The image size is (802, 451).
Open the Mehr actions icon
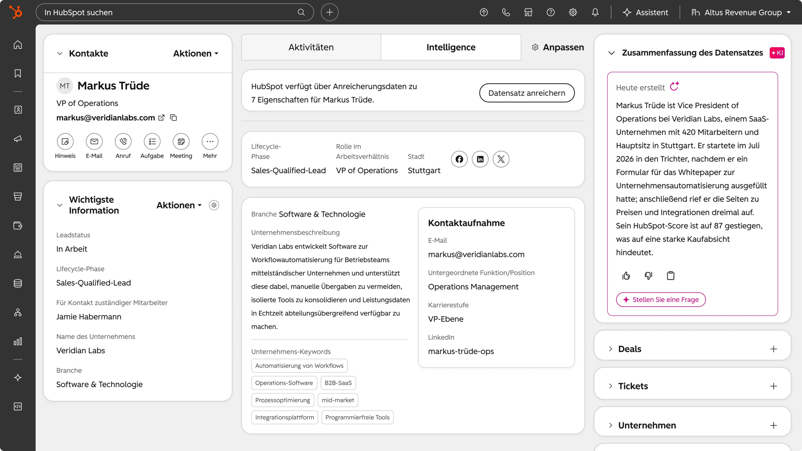tap(210, 142)
